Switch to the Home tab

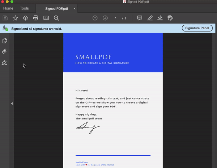(8, 8)
